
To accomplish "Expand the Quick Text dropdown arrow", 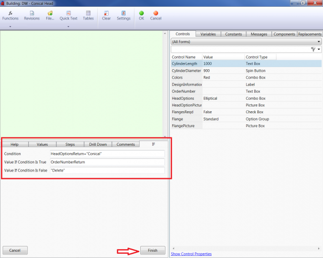I will (68, 26).
